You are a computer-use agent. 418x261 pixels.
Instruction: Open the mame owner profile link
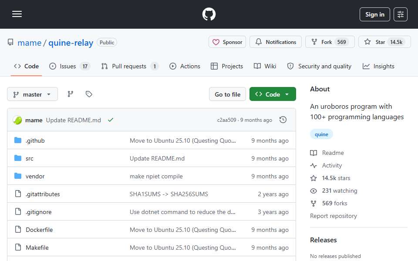pyautogui.click(x=29, y=43)
